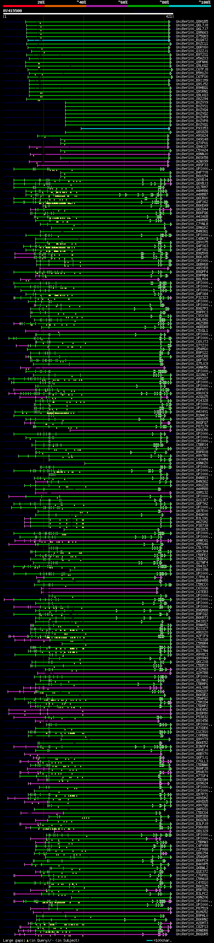Select label UniRef100_C9SV38
Viewport: 214px width, 943px height.
(x=192, y=316)
